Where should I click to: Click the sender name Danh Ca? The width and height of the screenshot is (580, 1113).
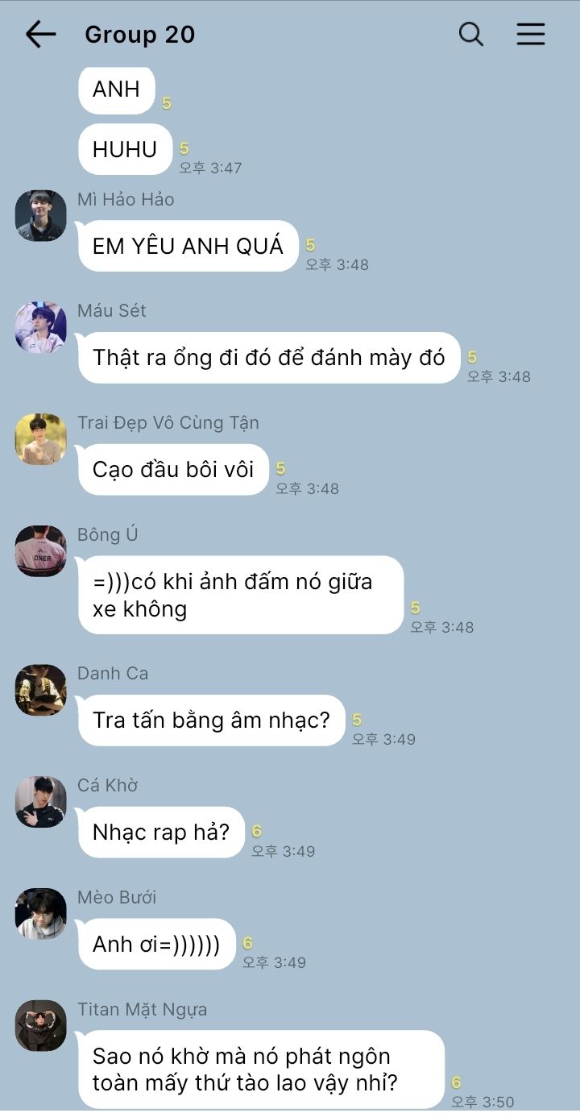tap(113, 673)
